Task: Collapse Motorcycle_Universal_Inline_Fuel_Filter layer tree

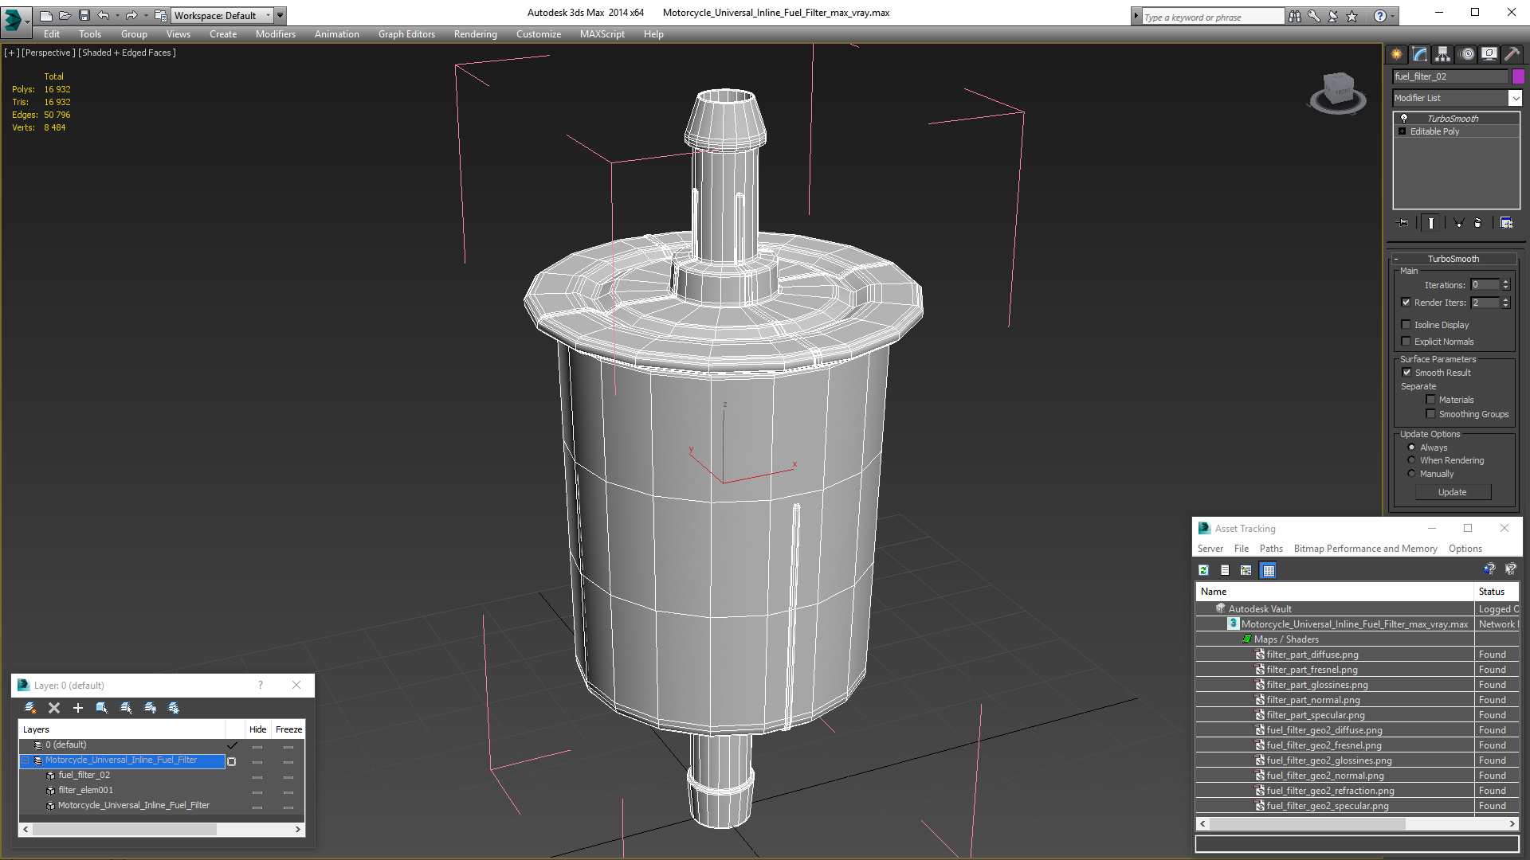Action: (25, 760)
